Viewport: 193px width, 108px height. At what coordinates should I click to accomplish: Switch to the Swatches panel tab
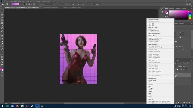pos(172,8)
